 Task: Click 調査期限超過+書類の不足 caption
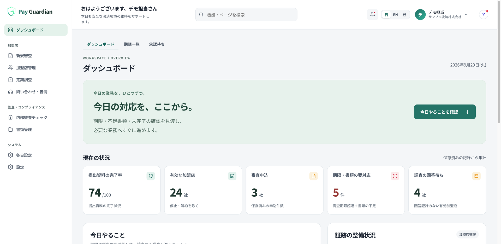(354, 206)
